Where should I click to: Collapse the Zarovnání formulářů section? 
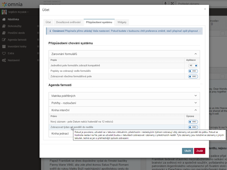pyautogui.click(x=196, y=54)
